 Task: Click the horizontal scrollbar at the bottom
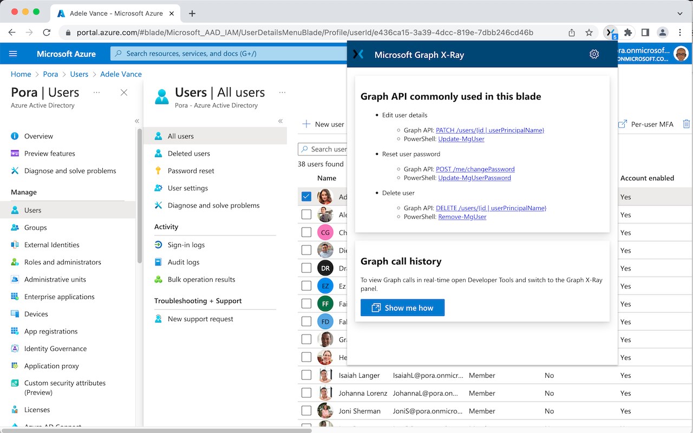tap(156, 430)
